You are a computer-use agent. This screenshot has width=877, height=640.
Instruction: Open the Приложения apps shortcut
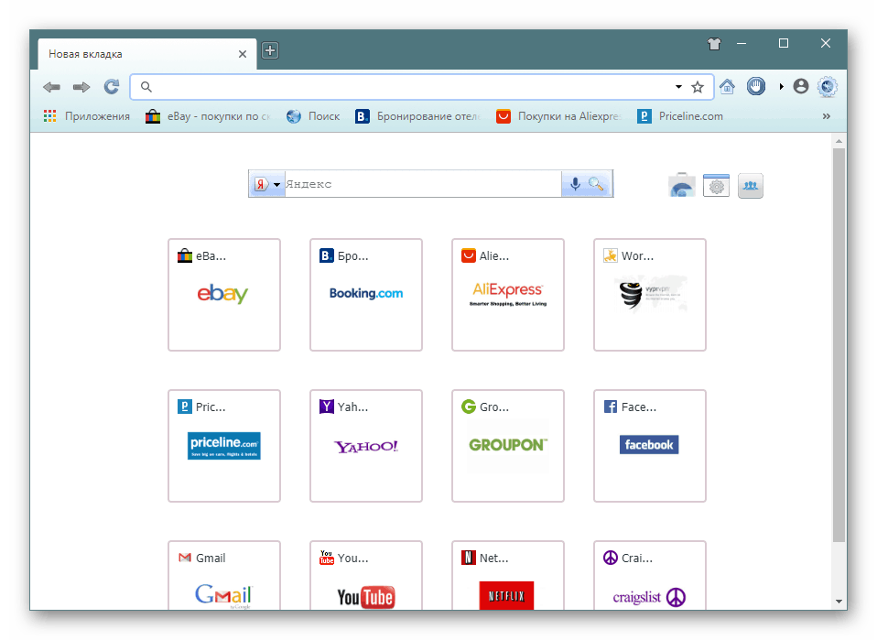pyautogui.click(x=87, y=115)
